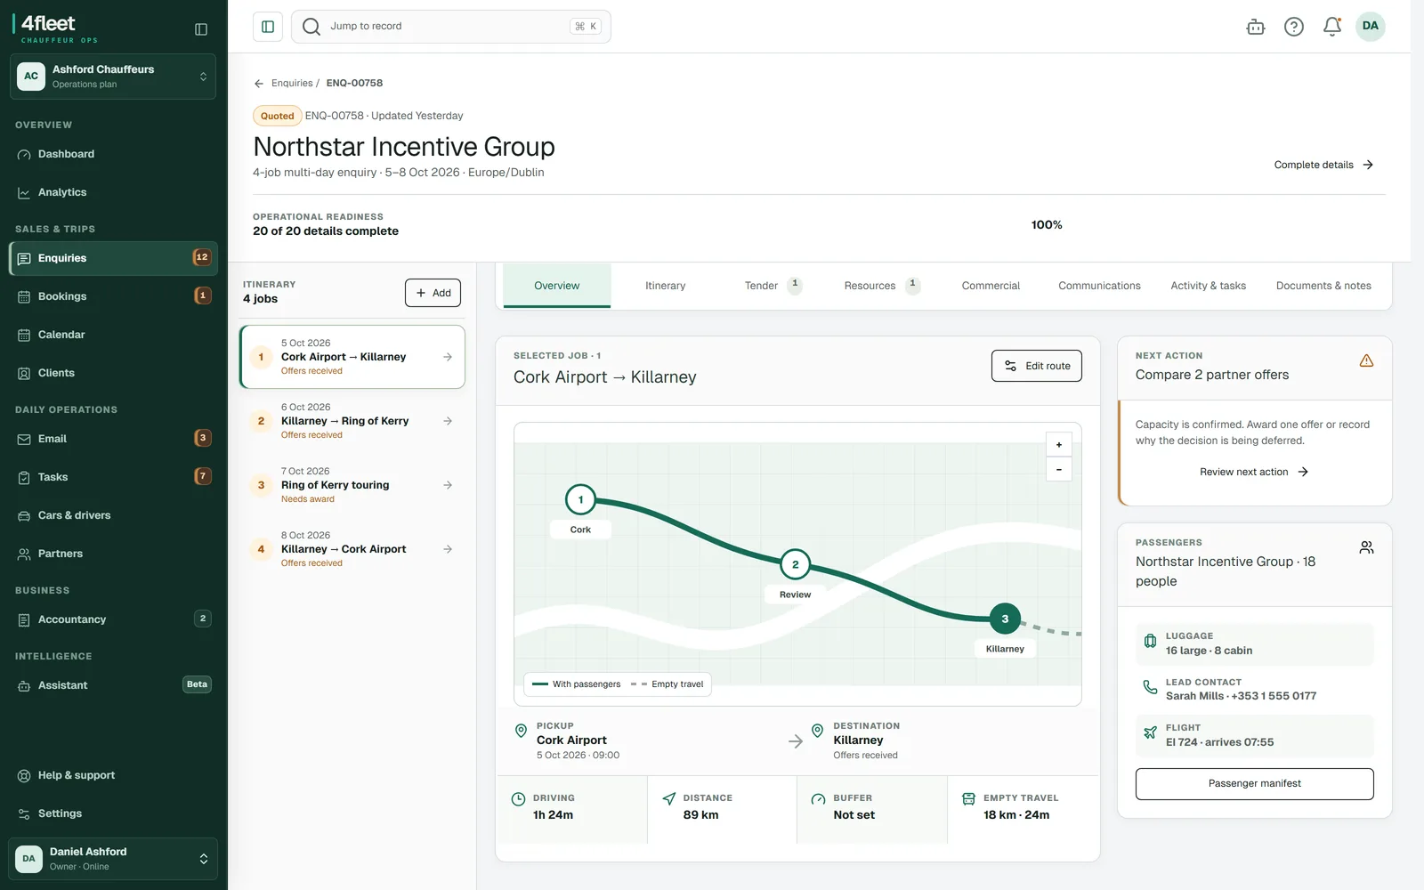
Task: Switch to the Activity & tasks tab
Action: click(x=1208, y=286)
